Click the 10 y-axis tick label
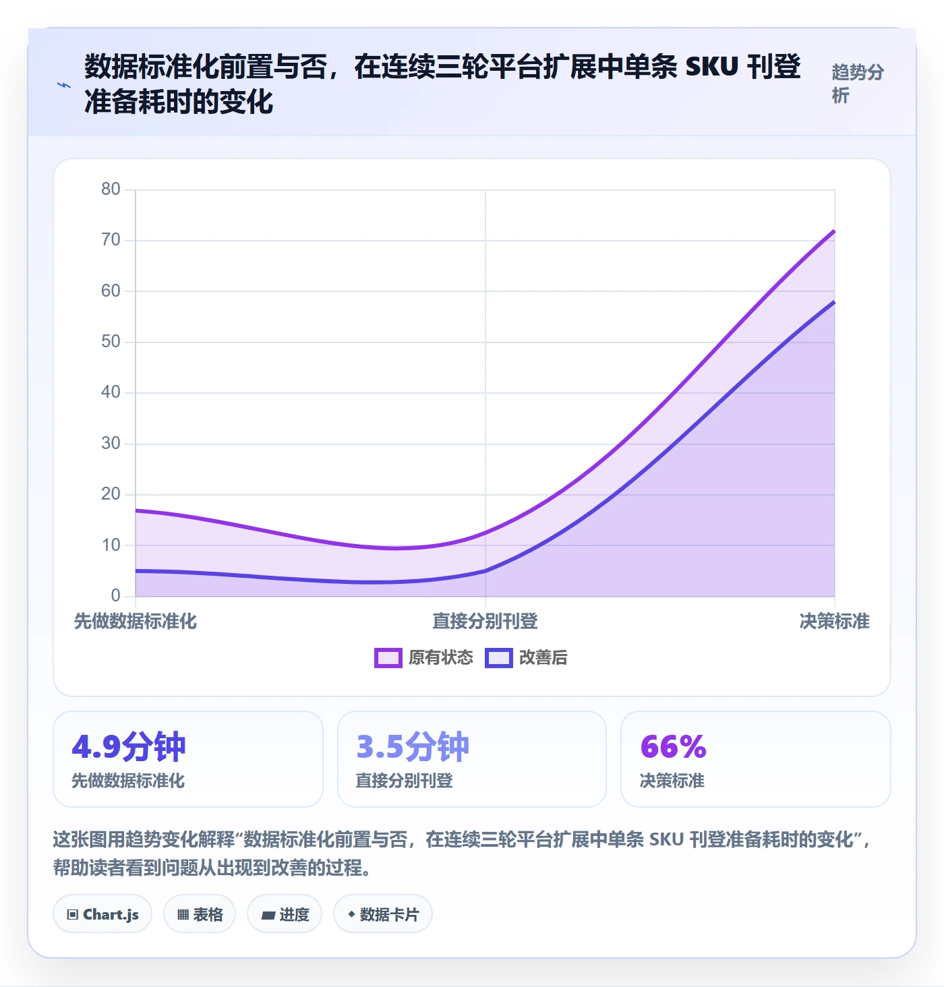The width and height of the screenshot is (944, 987). [111, 545]
